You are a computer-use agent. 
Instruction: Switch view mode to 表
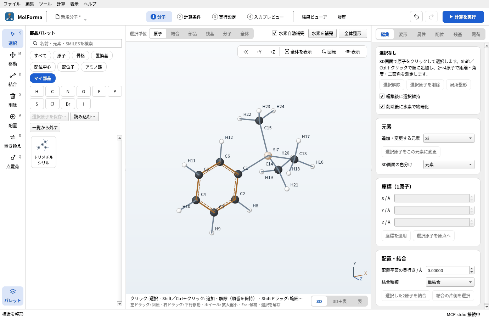[x=360, y=301]
